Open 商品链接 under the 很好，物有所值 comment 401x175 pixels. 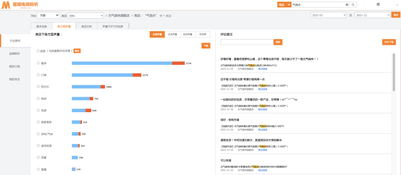point(263,129)
